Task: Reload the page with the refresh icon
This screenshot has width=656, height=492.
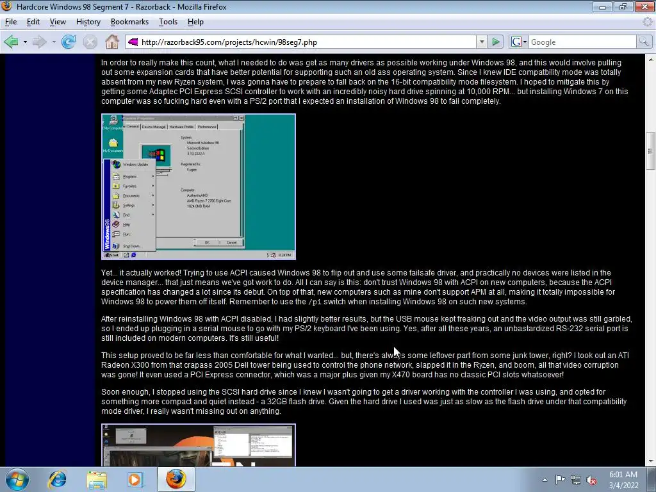Action: [69, 42]
